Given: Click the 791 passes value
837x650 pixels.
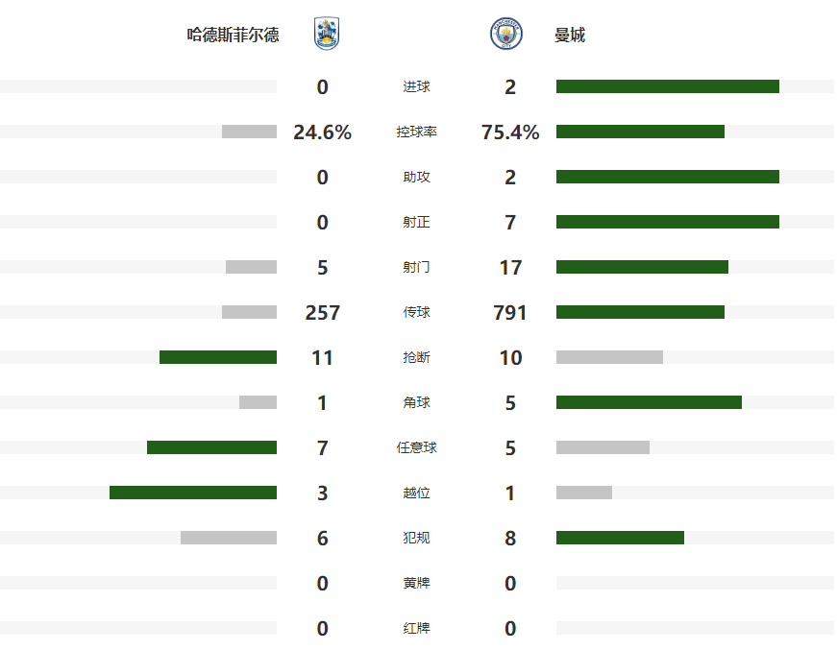Looking at the screenshot, I should point(510,313).
